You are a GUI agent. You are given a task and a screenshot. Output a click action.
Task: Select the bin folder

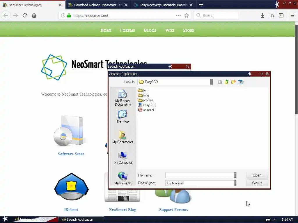[x=143, y=90]
